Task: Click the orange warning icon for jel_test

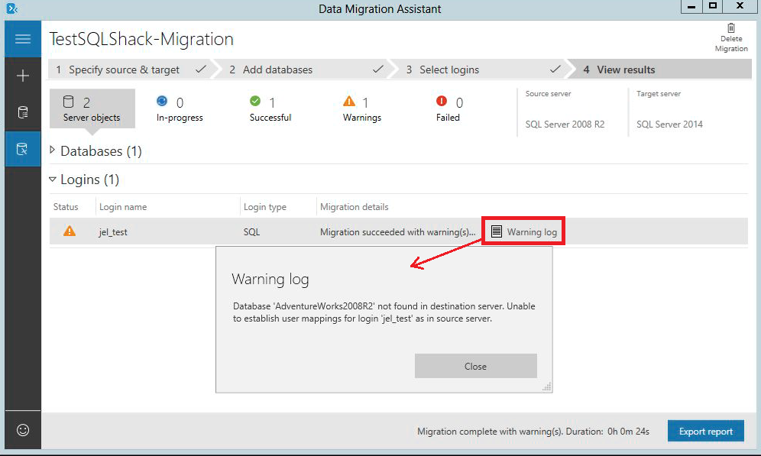Action: 70,231
